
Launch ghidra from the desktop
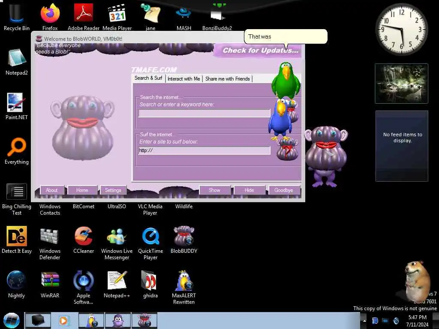pos(150,284)
